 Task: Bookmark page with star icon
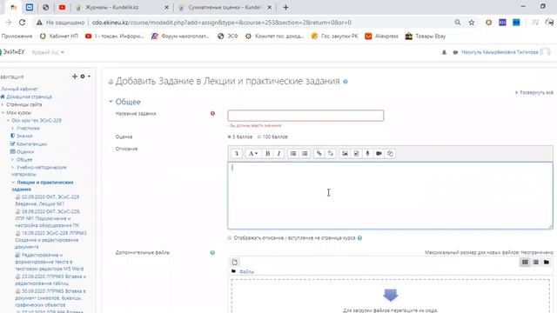pos(472,23)
